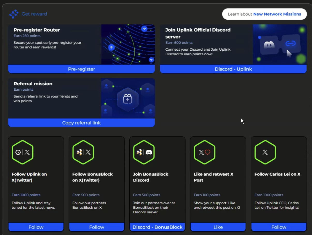This screenshot has height=235, width=312.
Task: Copy the referral link
Action: coord(81,123)
